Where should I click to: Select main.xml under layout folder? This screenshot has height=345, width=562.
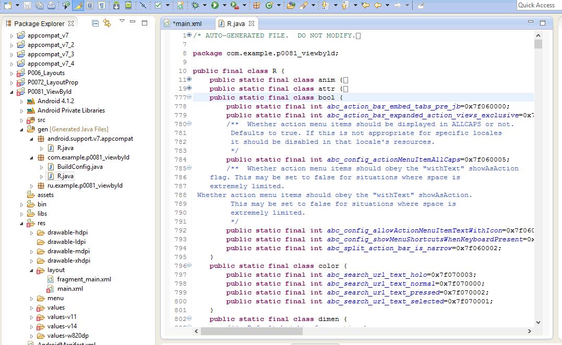(x=70, y=289)
